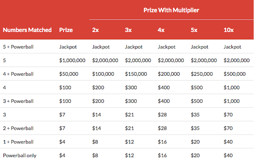Viewport: 254px width, 162px height.
Task: Click the $1,000,000 prize cell
Action: point(72,61)
